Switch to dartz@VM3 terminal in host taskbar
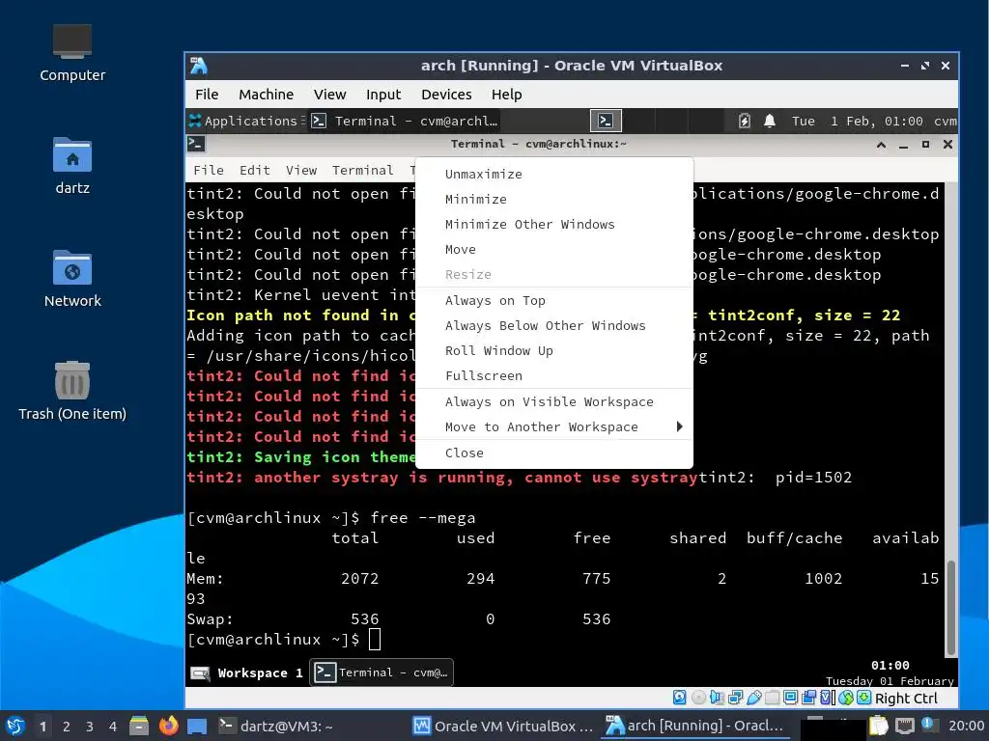The height and width of the screenshot is (741, 989). point(275,726)
